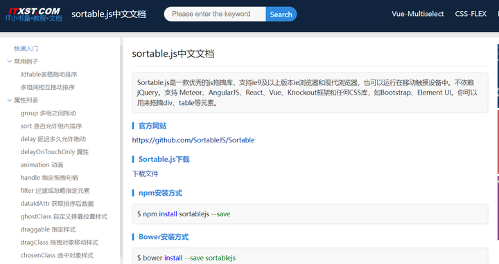Open the chosenClass 选中对象样式 entry

57,256
